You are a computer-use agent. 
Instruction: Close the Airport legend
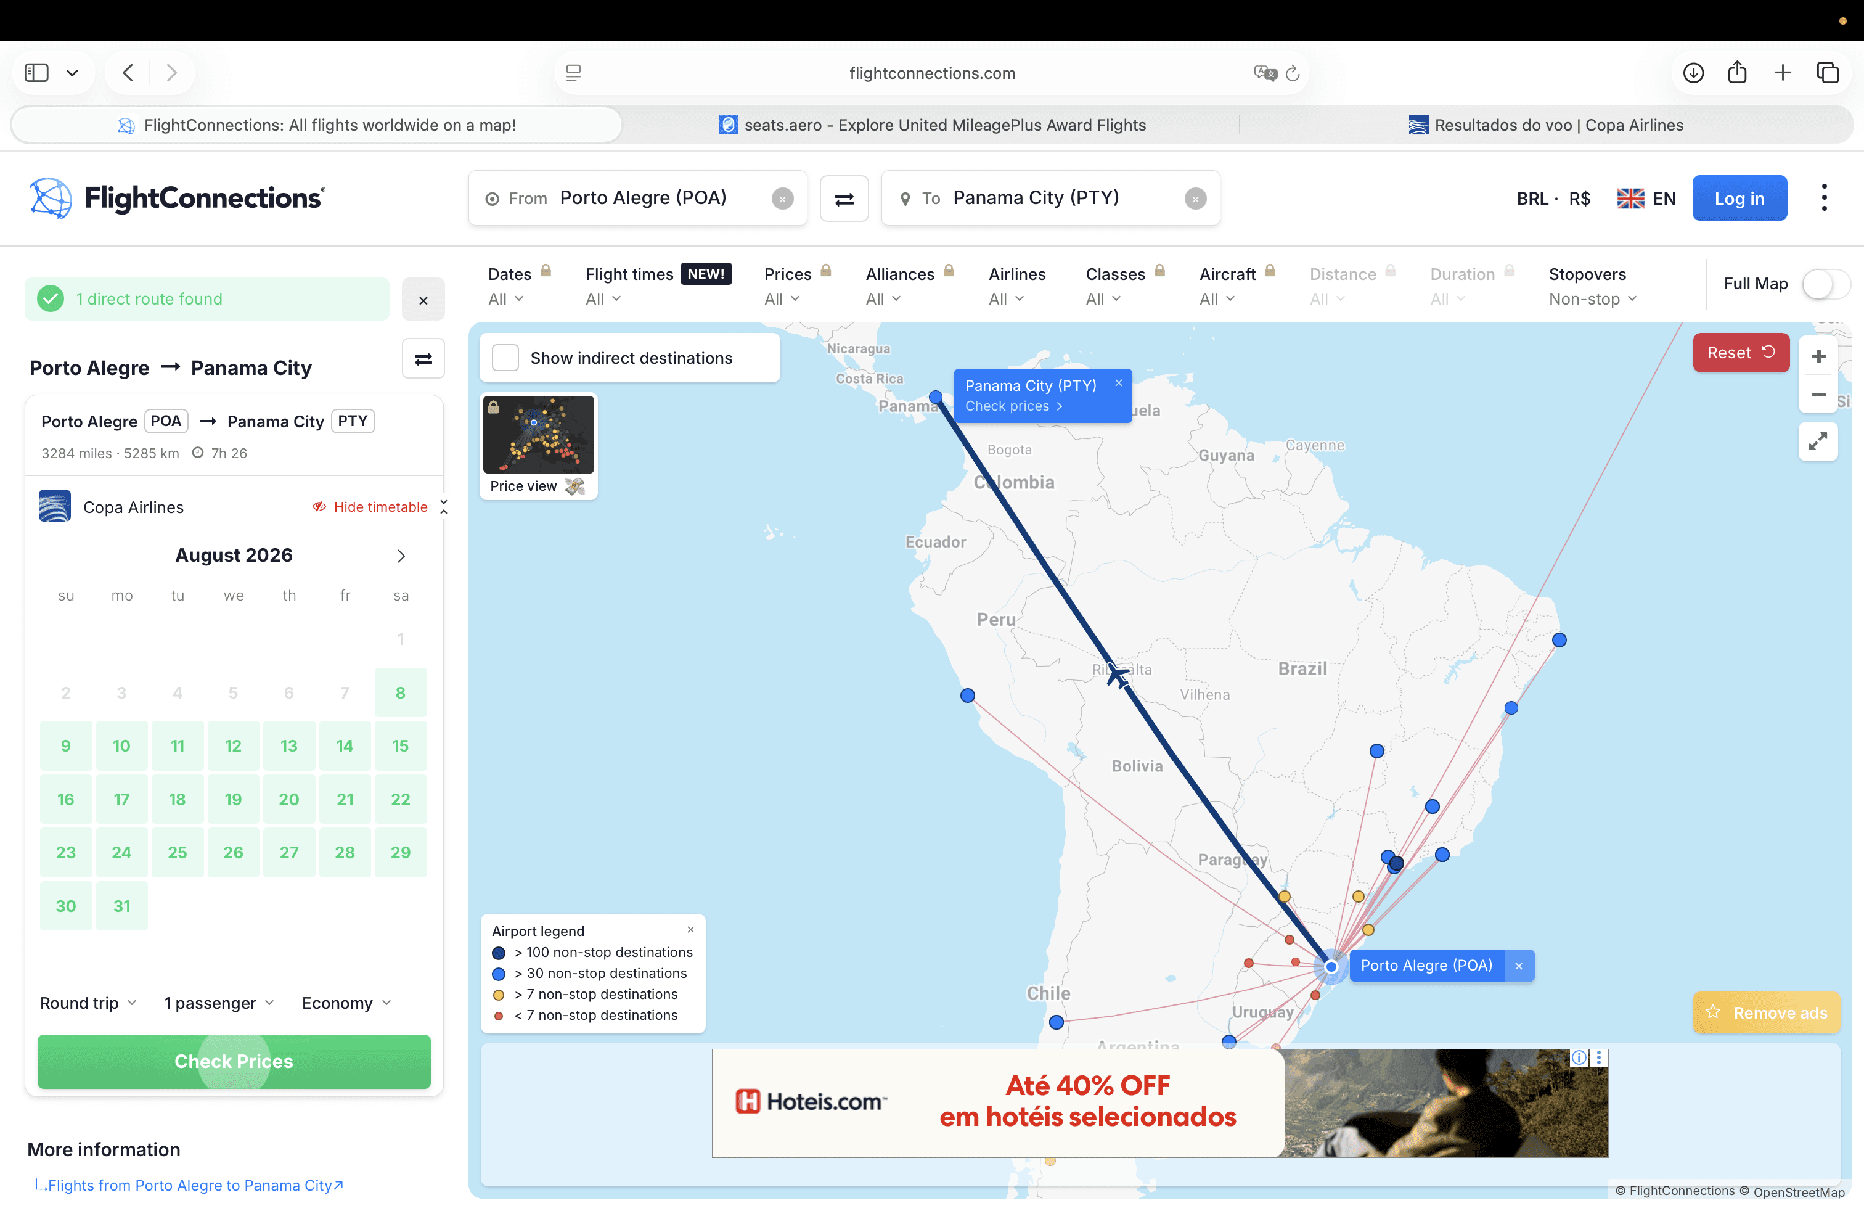(x=690, y=930)
